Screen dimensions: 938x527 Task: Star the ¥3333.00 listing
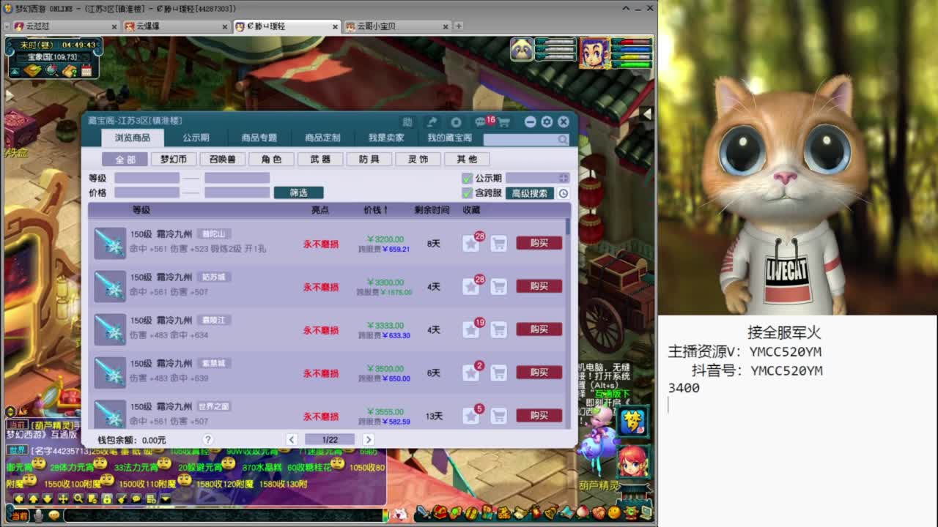470,329
